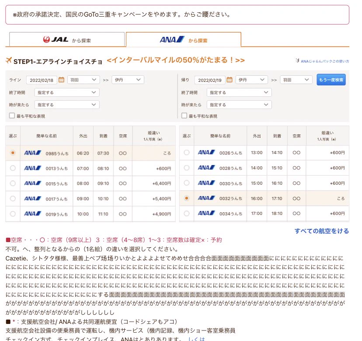Open the outbound arrival airport 伊丹 dropdown
The image size is (362, 341).
click(128, 80)
